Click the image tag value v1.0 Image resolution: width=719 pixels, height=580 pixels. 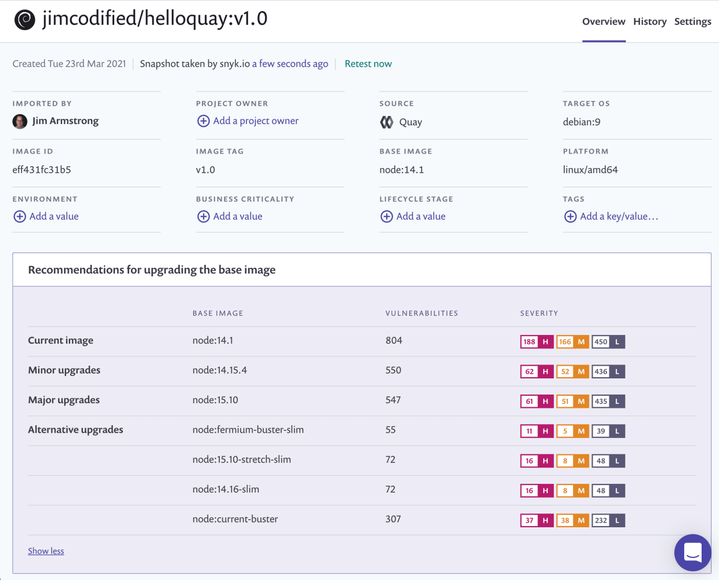(x=205, y=170)
